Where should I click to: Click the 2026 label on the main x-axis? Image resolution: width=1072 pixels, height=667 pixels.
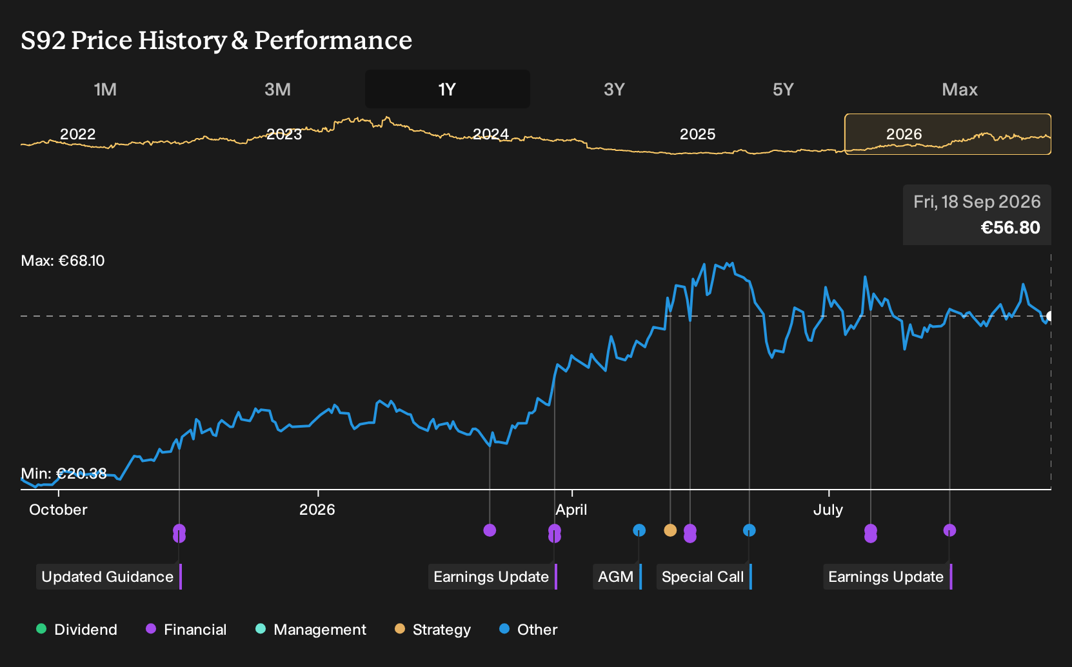pyautogui.click(x=317, y=510)
